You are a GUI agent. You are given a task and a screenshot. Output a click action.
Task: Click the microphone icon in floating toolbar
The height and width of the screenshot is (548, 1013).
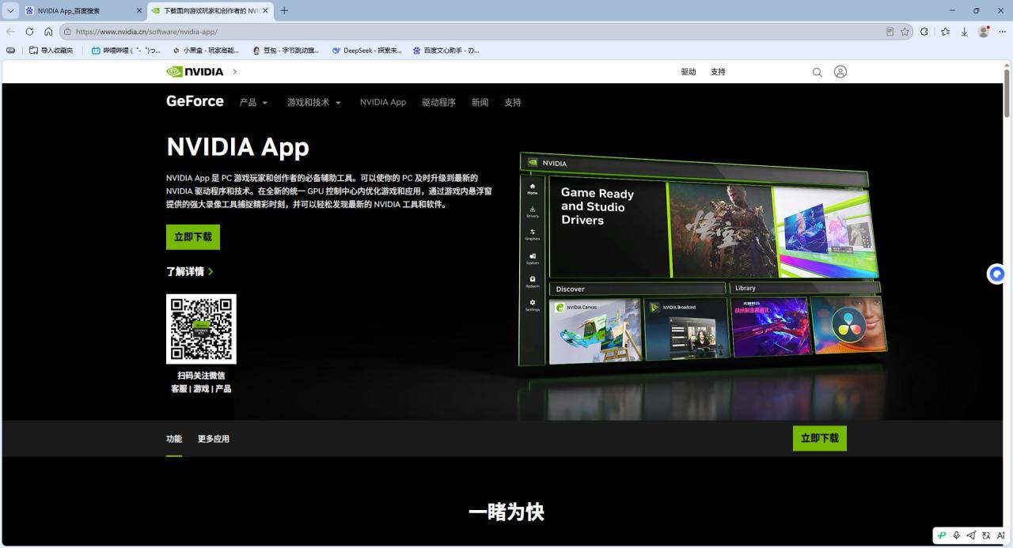(956, 535)
